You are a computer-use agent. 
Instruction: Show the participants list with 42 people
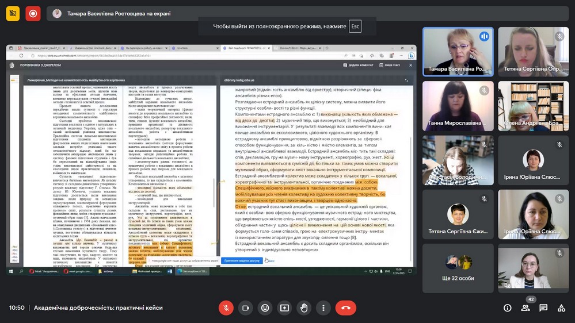(x=526, y=308)
